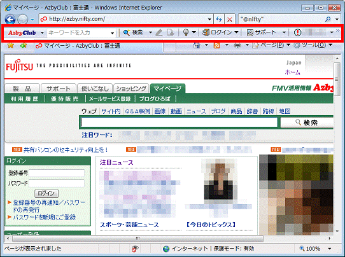Screen dimensions: 345x257
Task: Click the 登録番号 input field
Action: (x=57, y=173)
